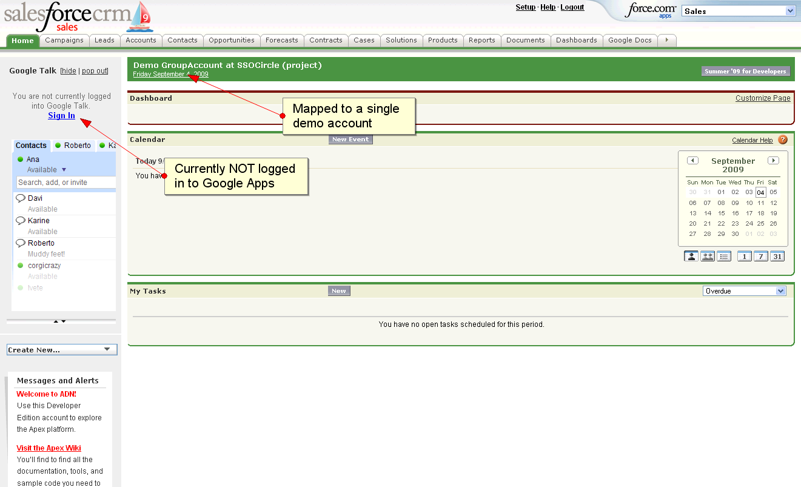Open single-user calendar view icon

691,256
